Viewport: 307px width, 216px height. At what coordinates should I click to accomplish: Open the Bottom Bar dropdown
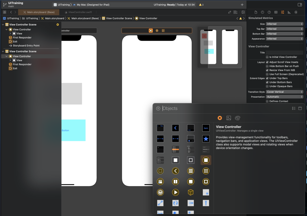[x=284, y=34]
